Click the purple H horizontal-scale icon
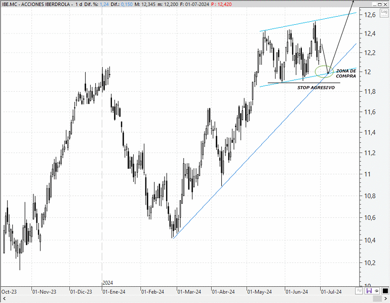The height and width of the screenshot is (303, 390). pyautogui.click(x=369, y=290)
